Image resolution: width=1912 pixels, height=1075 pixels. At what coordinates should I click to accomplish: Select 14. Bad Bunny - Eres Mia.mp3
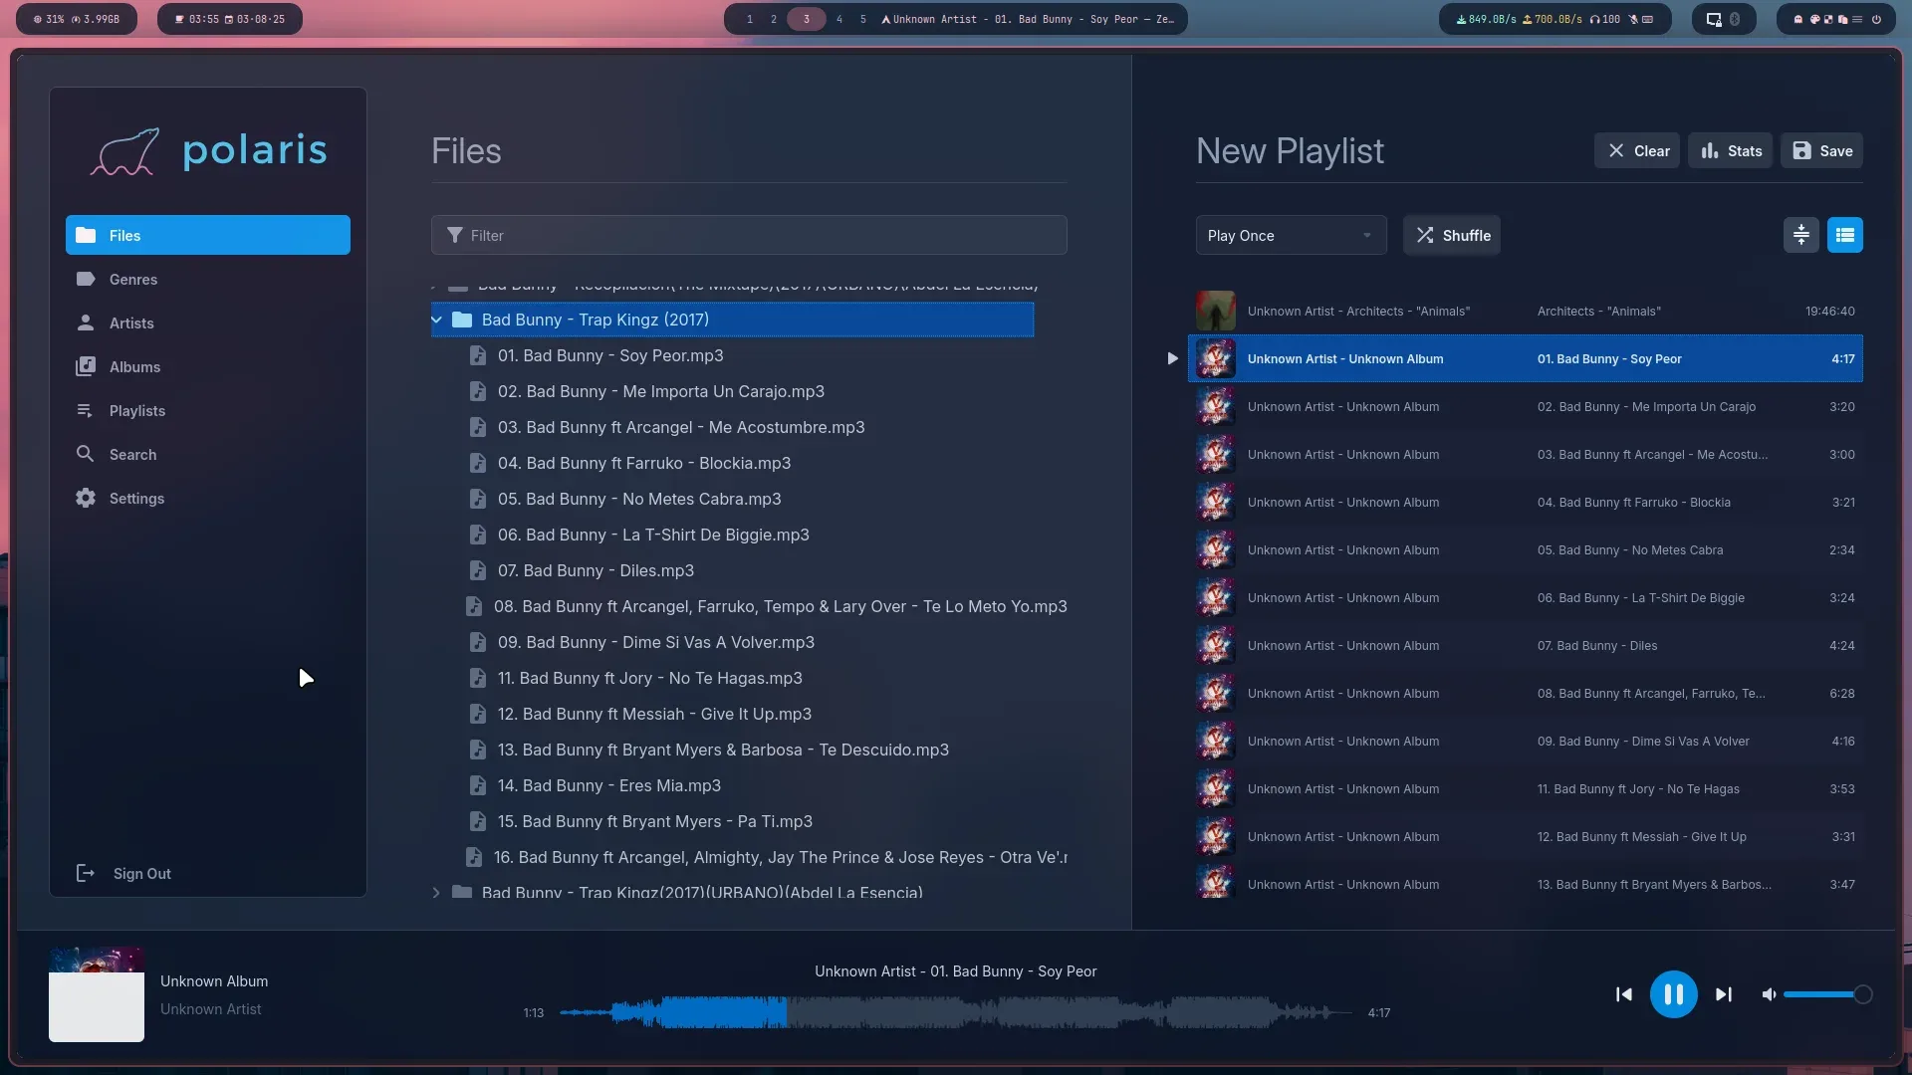pos(609,785)
